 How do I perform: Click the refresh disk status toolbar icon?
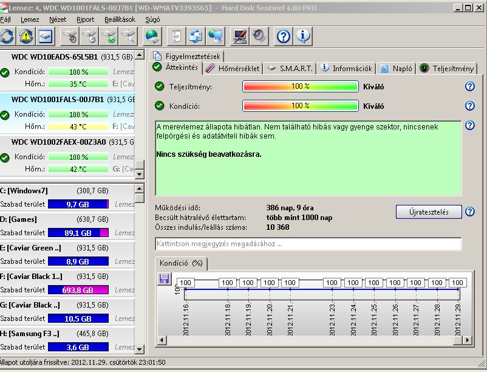(x=7, y=36)
